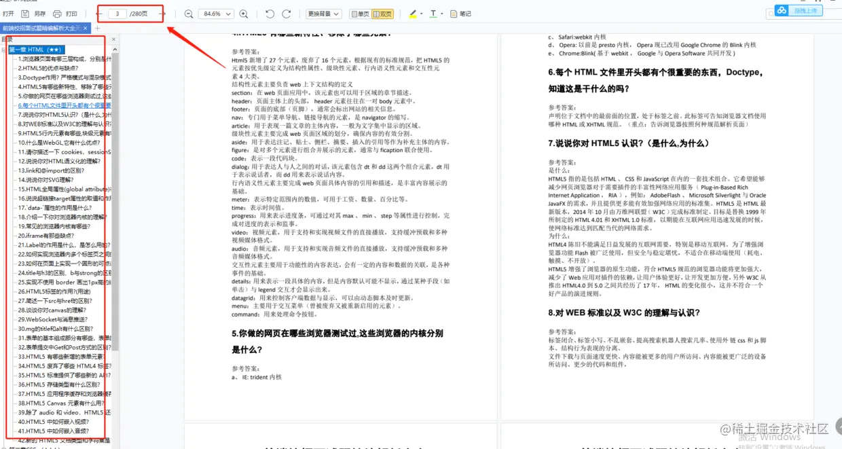Image resolution: width=842 pixels, height=449 pixels.
Task: Go to next page with right arrow
Action: click(161, 14)
